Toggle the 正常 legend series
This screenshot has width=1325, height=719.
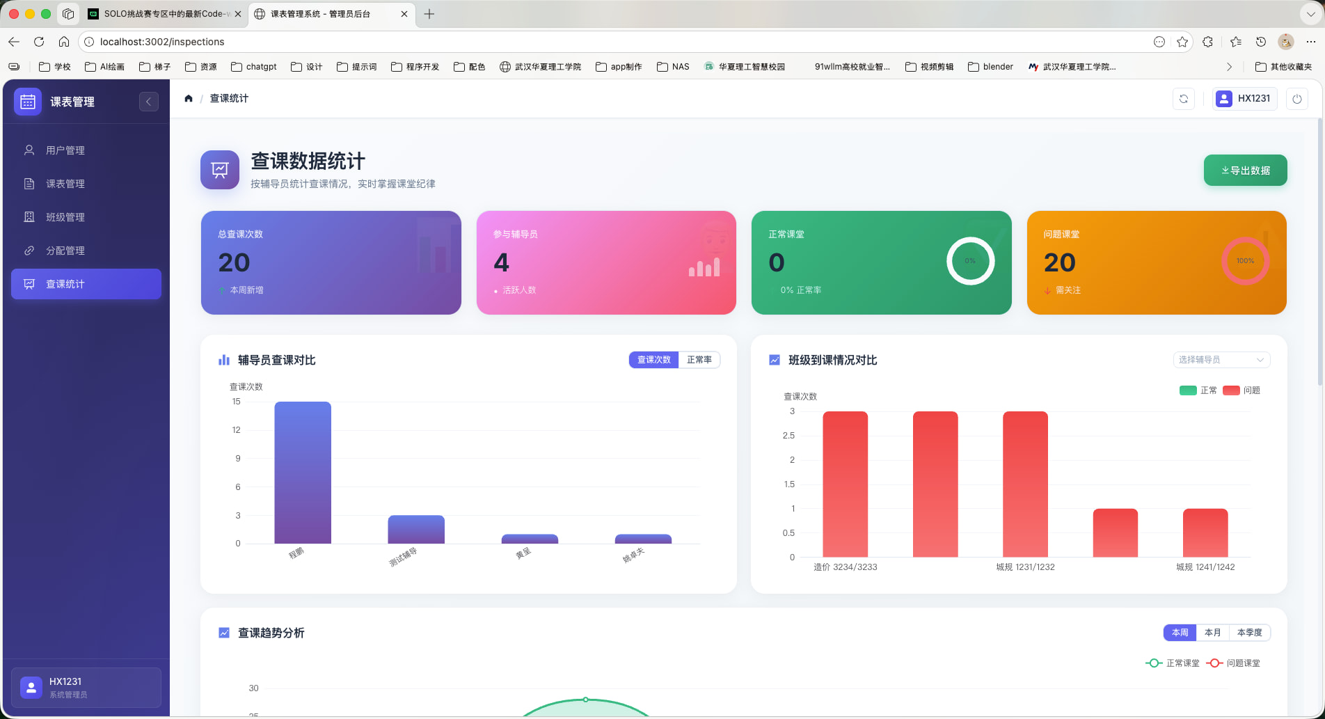coord(1198,390)
